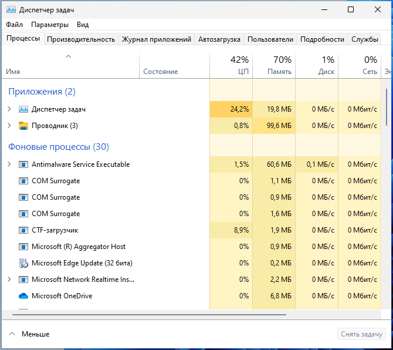Switch to the Подробности tab
Screen dimensions: 393x350
322,39
